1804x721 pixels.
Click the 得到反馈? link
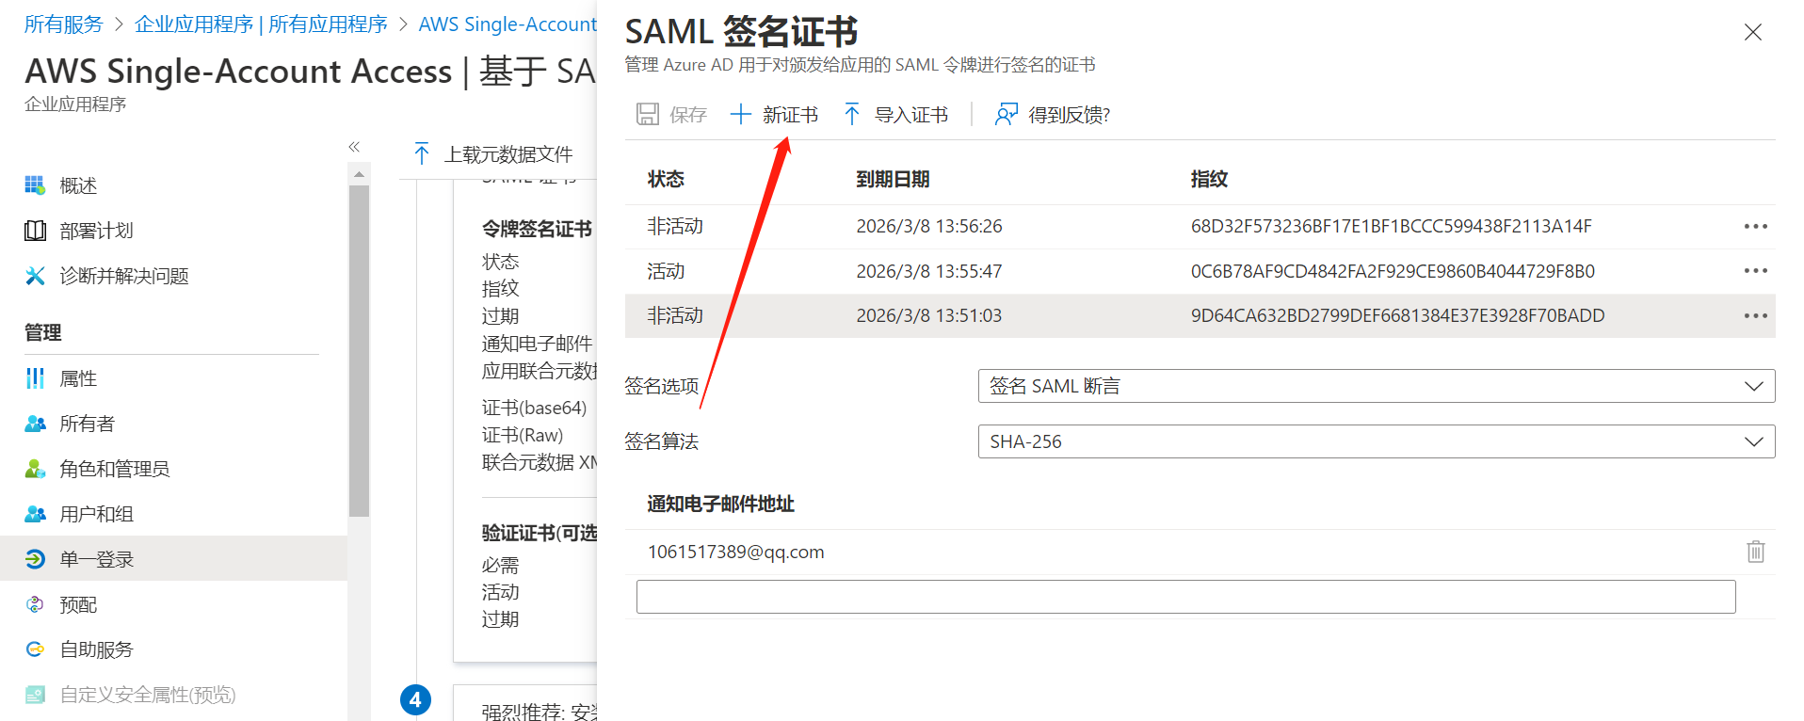(x=1053, y=114)
